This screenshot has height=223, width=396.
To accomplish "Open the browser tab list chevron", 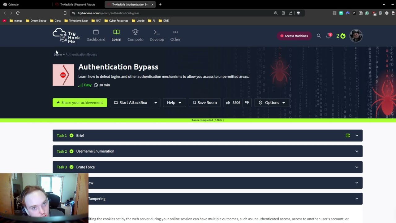I will click(384, 4).
